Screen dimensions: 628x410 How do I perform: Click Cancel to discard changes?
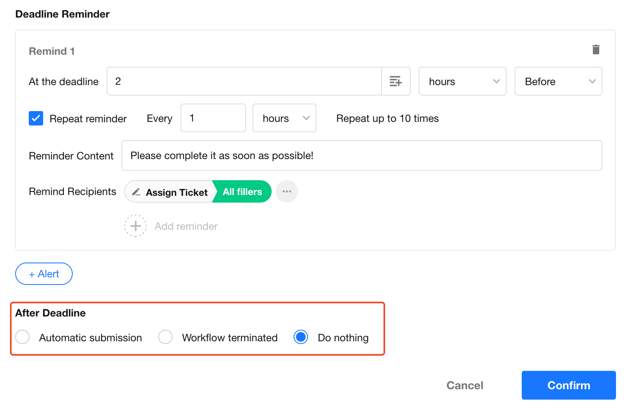465,385
